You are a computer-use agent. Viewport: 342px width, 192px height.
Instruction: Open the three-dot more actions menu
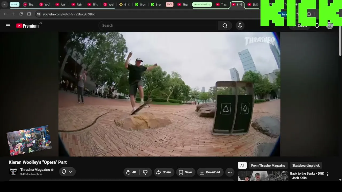(x=230, y=172)
